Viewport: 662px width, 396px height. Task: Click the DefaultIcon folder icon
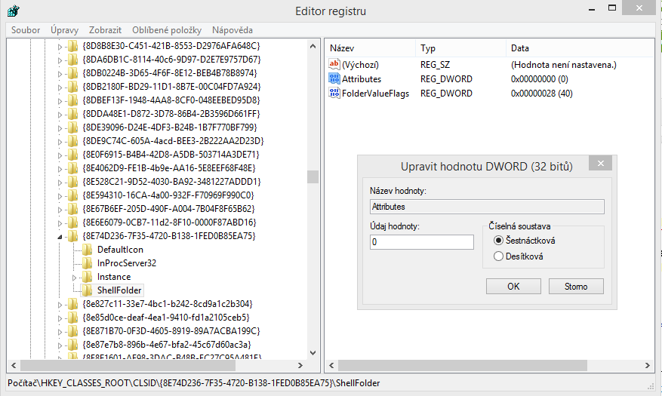pos(88,250)
